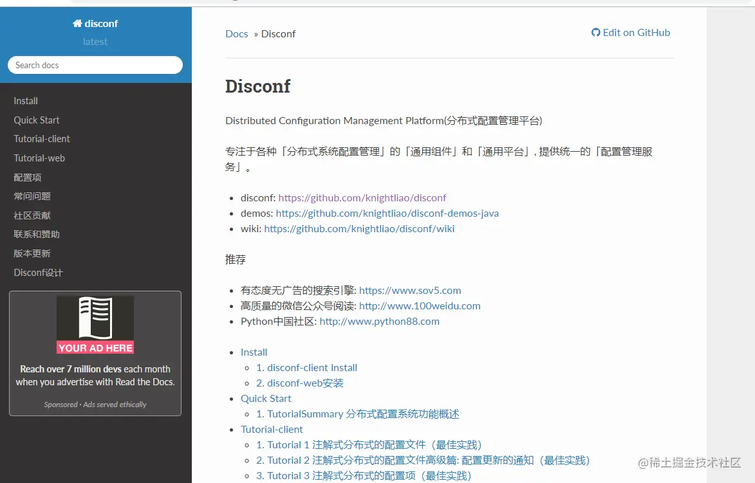Click the latest version label
The height and width of the screenshot is (483, 755).
(x=95, y=42)
